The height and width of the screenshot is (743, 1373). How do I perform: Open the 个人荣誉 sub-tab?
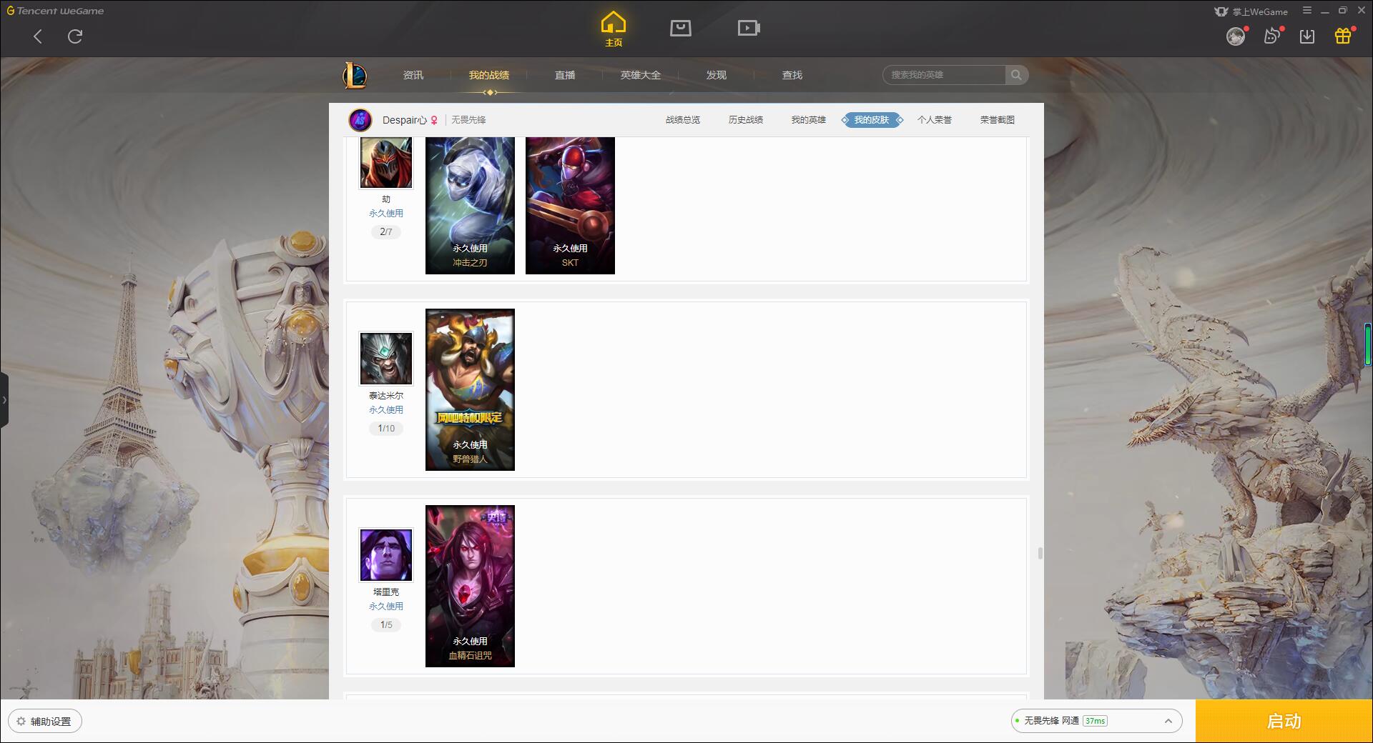click(935, 120)
